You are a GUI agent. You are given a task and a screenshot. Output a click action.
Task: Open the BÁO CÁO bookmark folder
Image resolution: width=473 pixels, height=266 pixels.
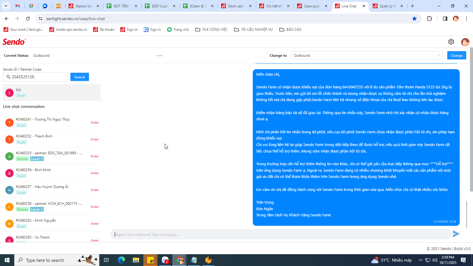(290, 30)
